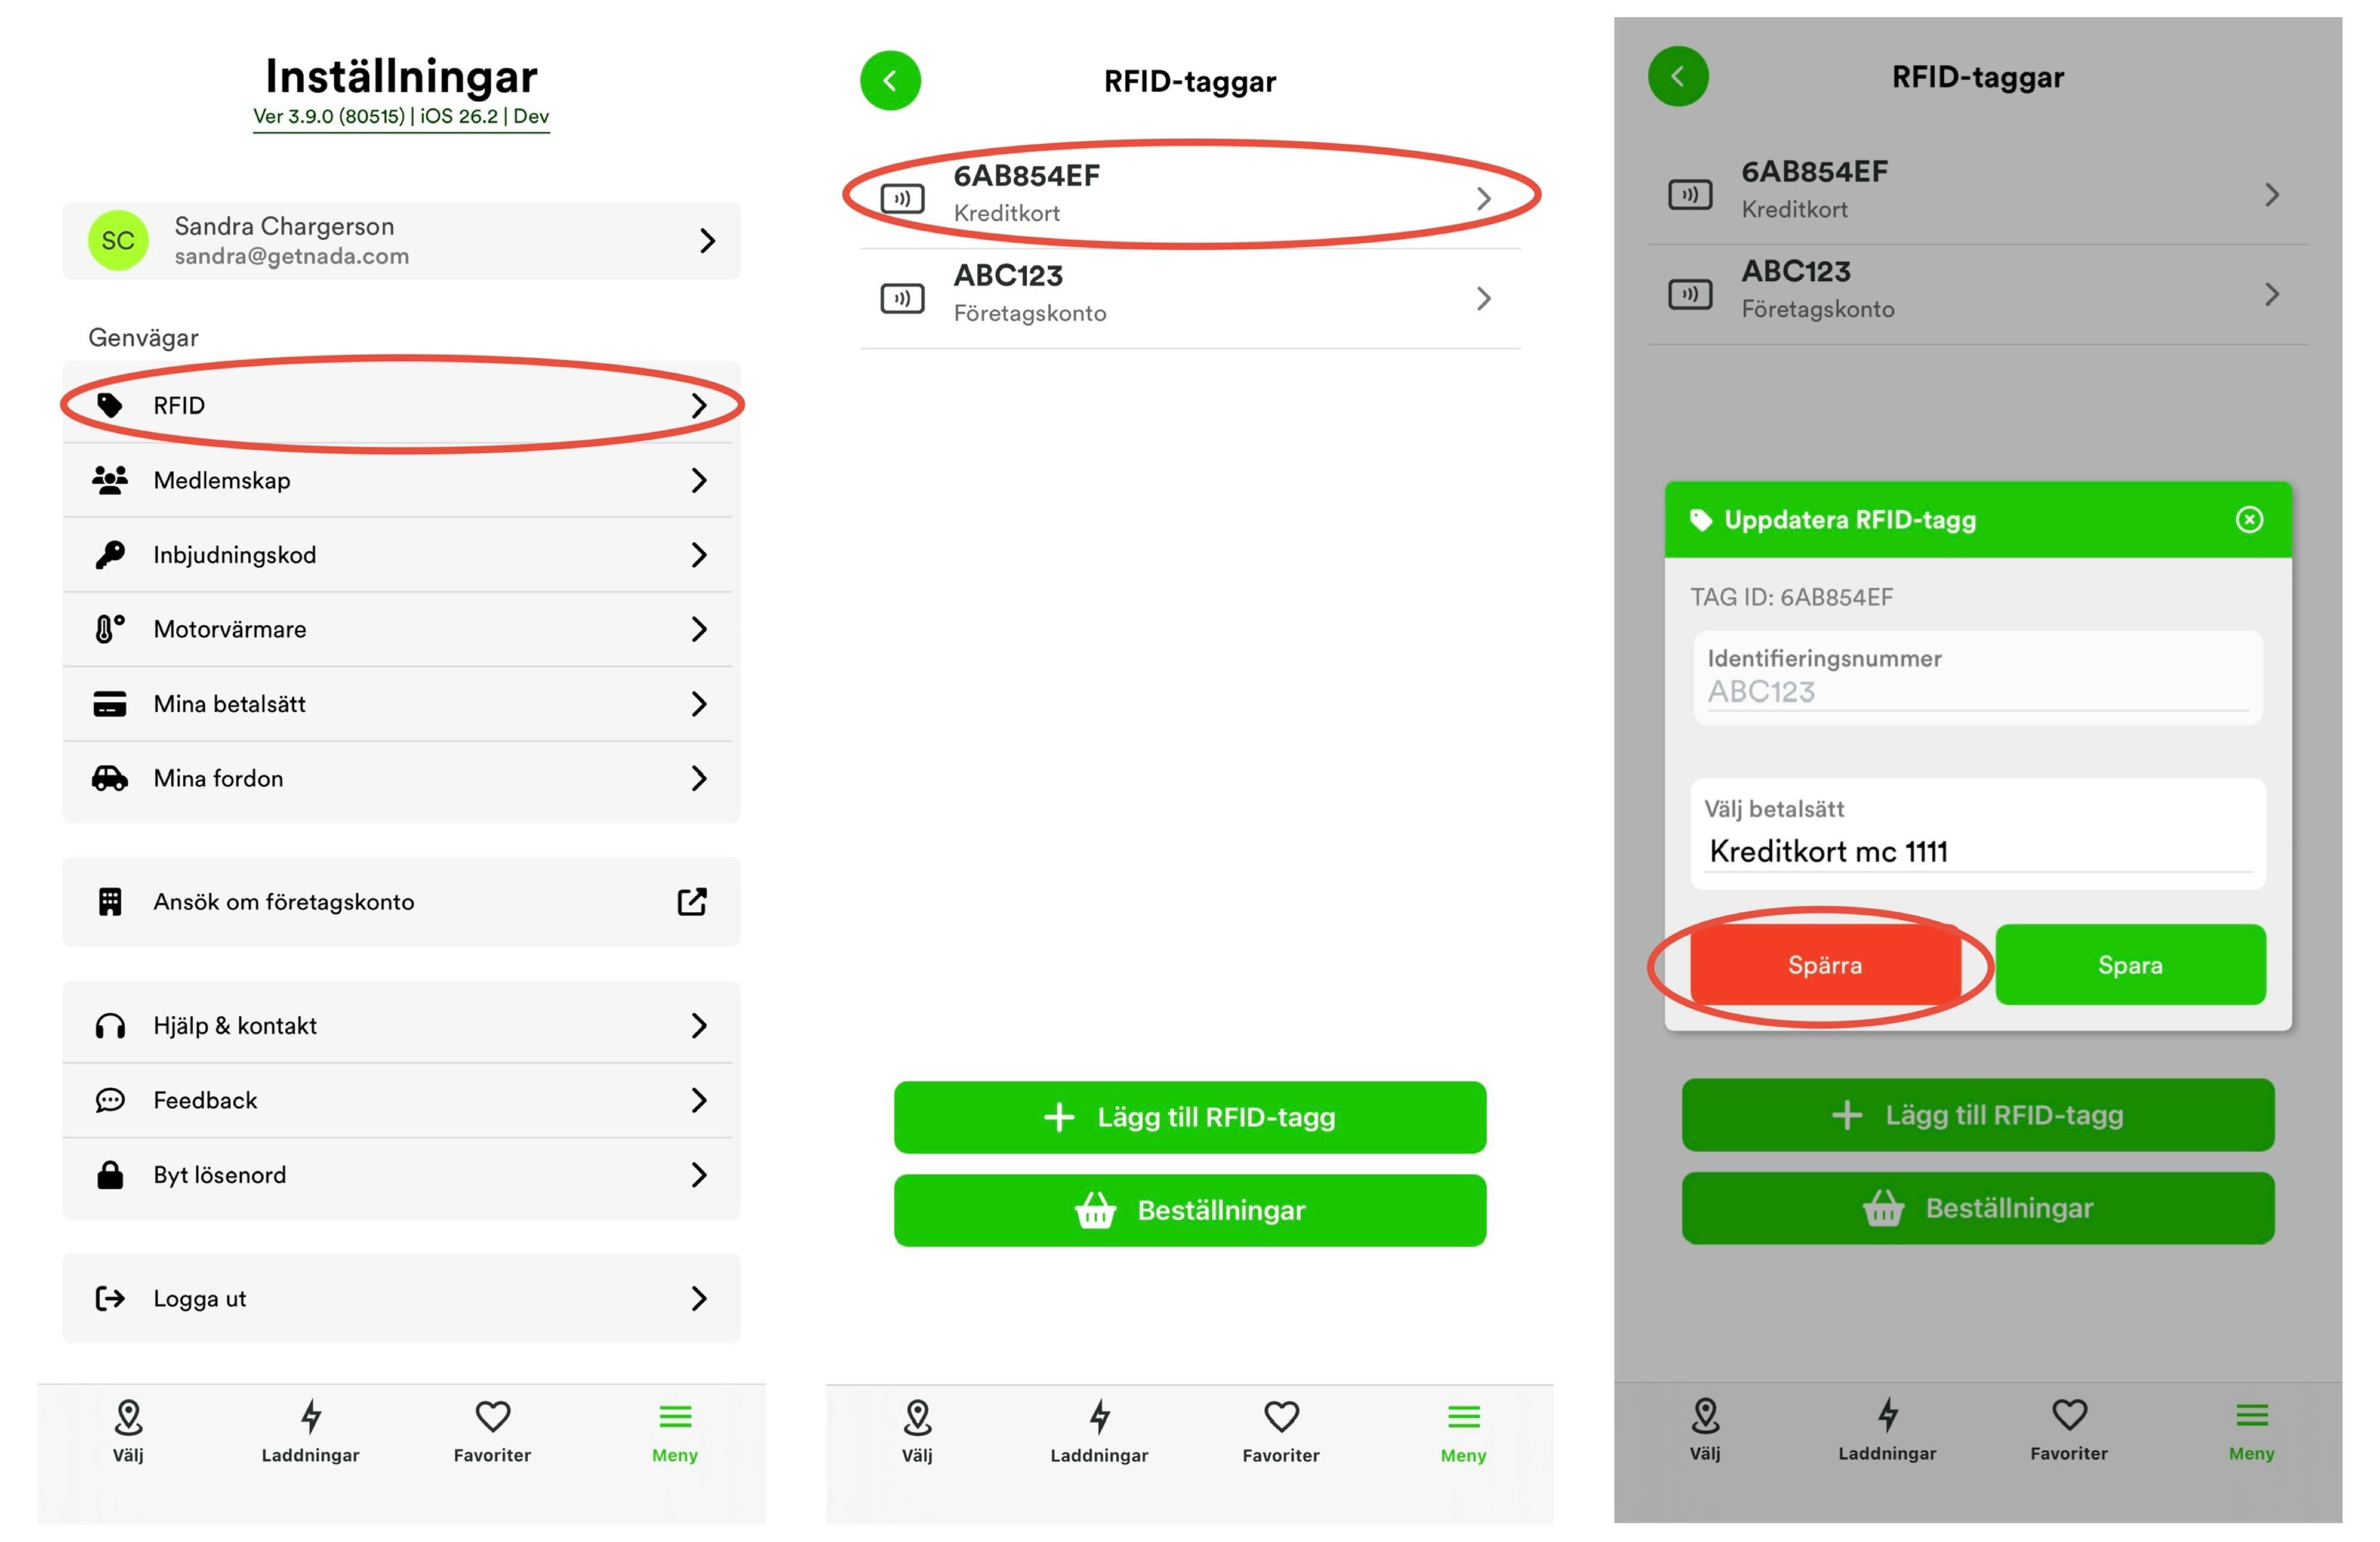
Task: Tap Lägg till RFID-tagg in middle screen
Action: (x=1190, y=1117)
